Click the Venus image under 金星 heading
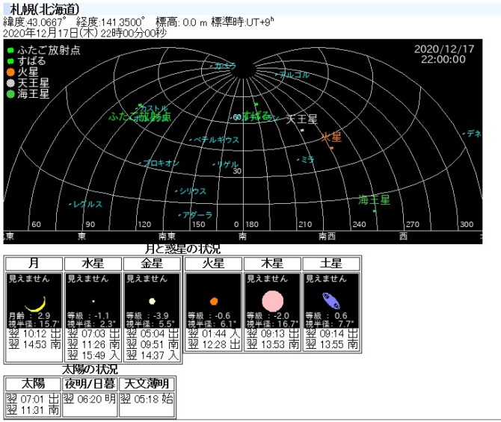The width and height of the screenshot is (501, 422). 152,301
